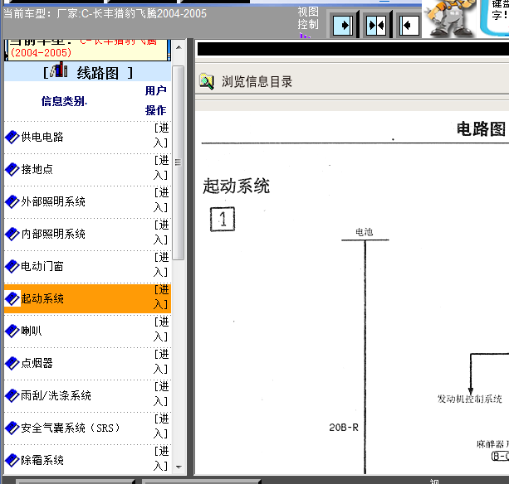Select the 安全气囊系统 (SRS) category text
509x484 pixels.
point(71,428)
